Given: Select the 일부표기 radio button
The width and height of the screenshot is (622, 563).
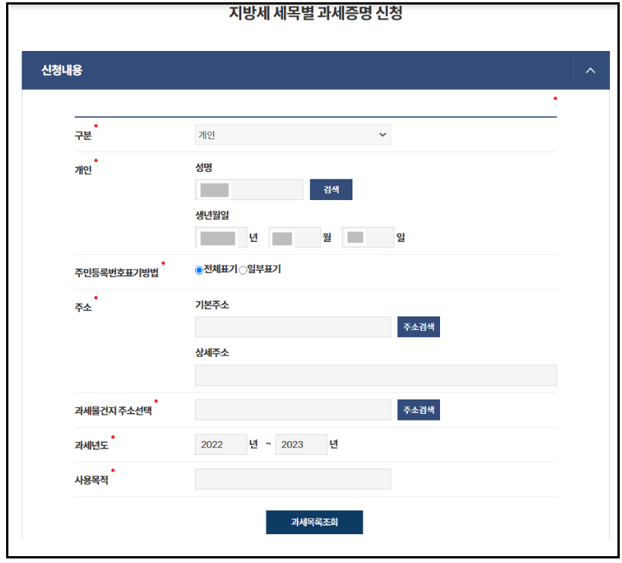Looking at the screenshot, I should coord(243,270).
